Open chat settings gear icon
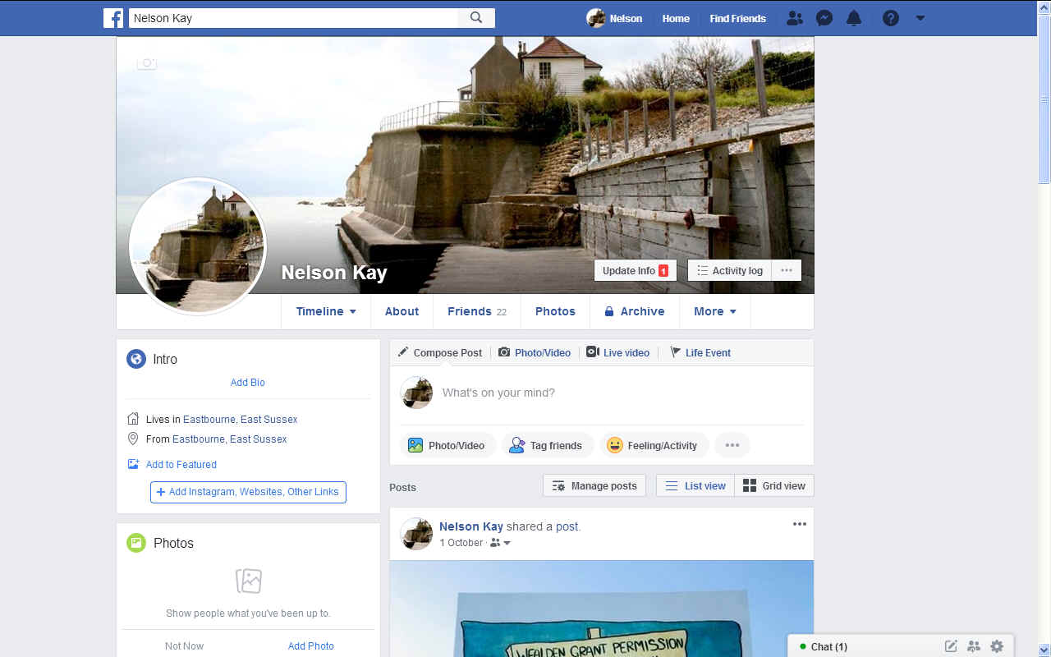Image resolution: width=1051 pixels, height=657 pixels. pyautogui.click(x=997, y=646)
